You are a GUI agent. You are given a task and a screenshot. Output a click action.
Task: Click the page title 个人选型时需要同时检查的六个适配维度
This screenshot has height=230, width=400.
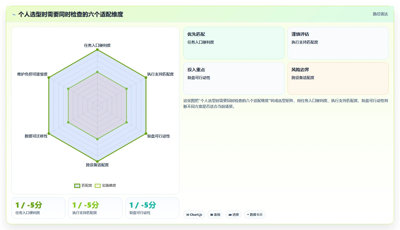click(71, 14)
